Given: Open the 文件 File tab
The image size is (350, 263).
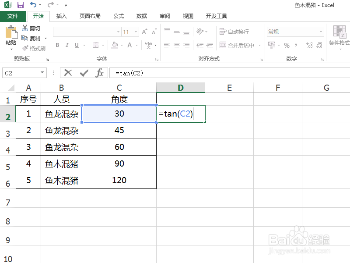Looking at the screenshot, I should pos(13,16).
